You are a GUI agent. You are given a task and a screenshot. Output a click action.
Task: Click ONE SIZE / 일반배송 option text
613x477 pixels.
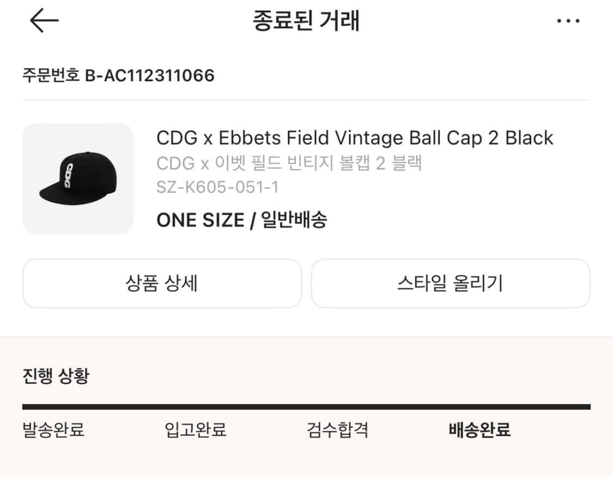pyautogui.click(x=242, y=220)
